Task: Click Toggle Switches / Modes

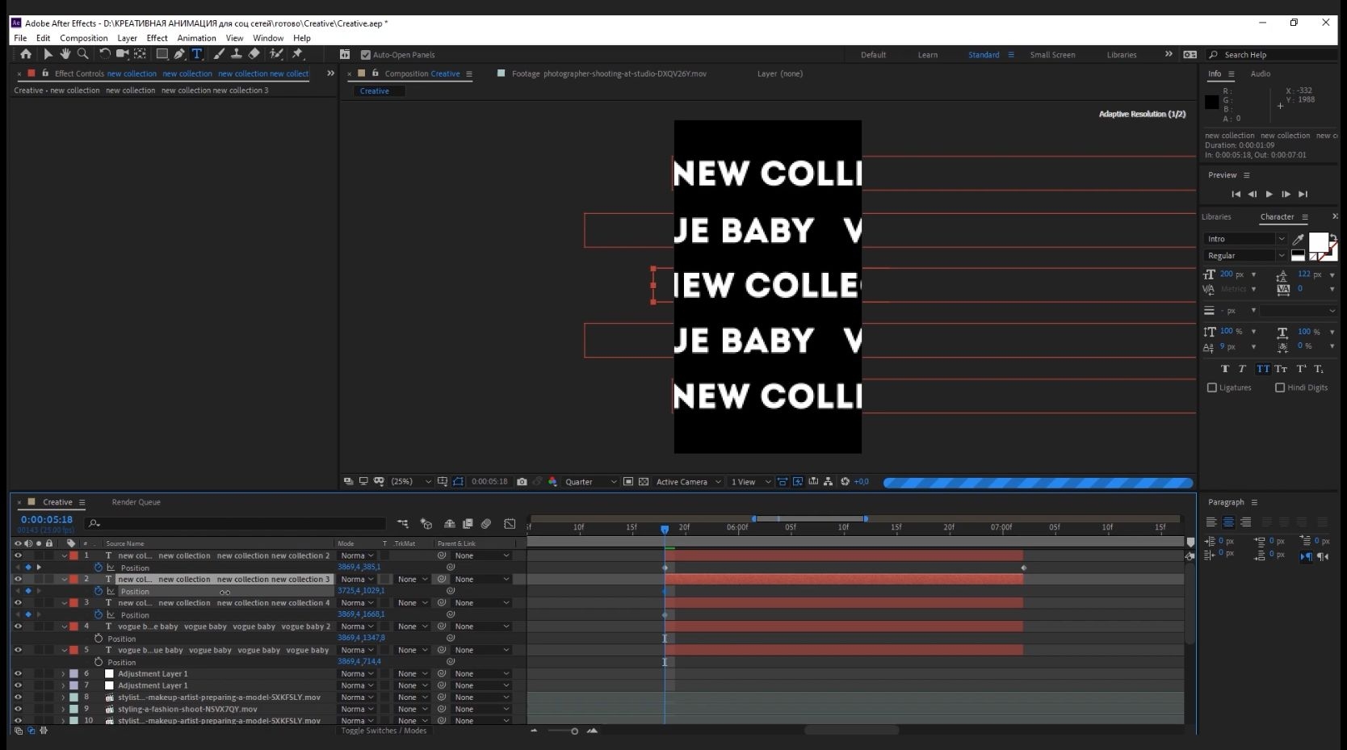Action: [384, 731]
